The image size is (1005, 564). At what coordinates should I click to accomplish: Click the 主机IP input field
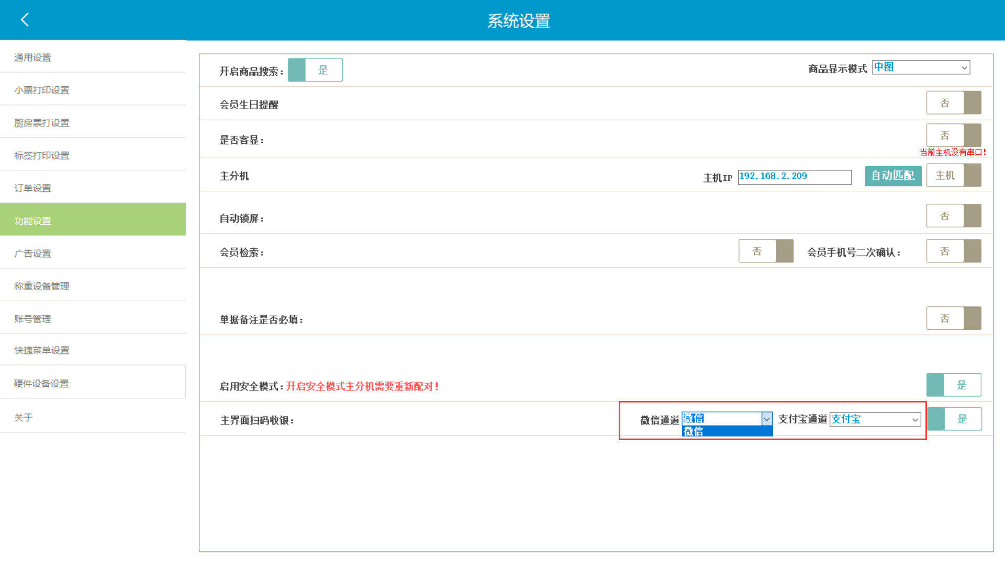(x=795, y=177)
